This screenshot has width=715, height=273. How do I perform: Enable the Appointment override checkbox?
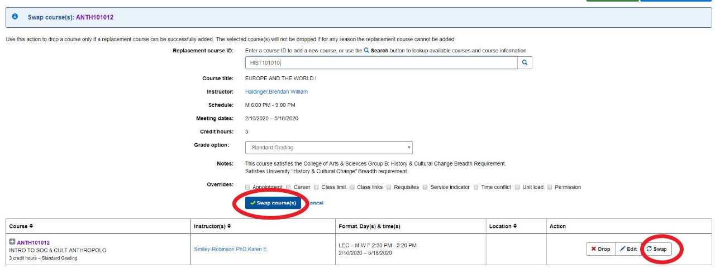tap(248, 187)
